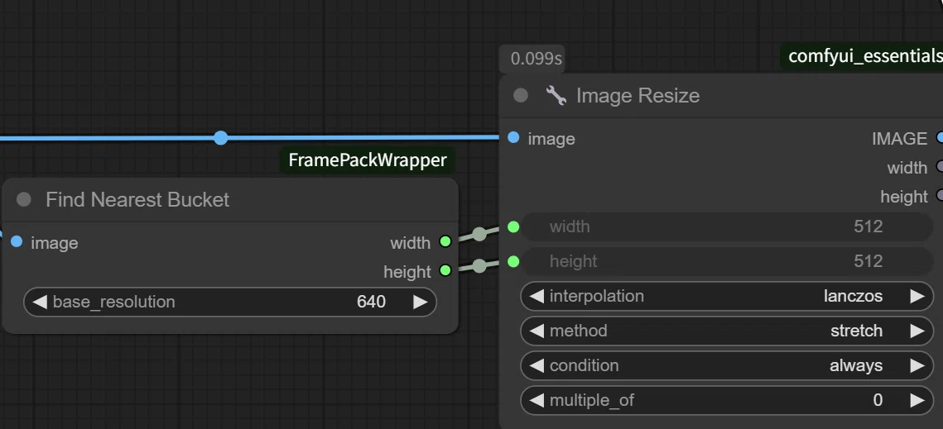Increase base_resolution with the right arrow
This screenshot has width=943, height=429.
coord(421,302)
